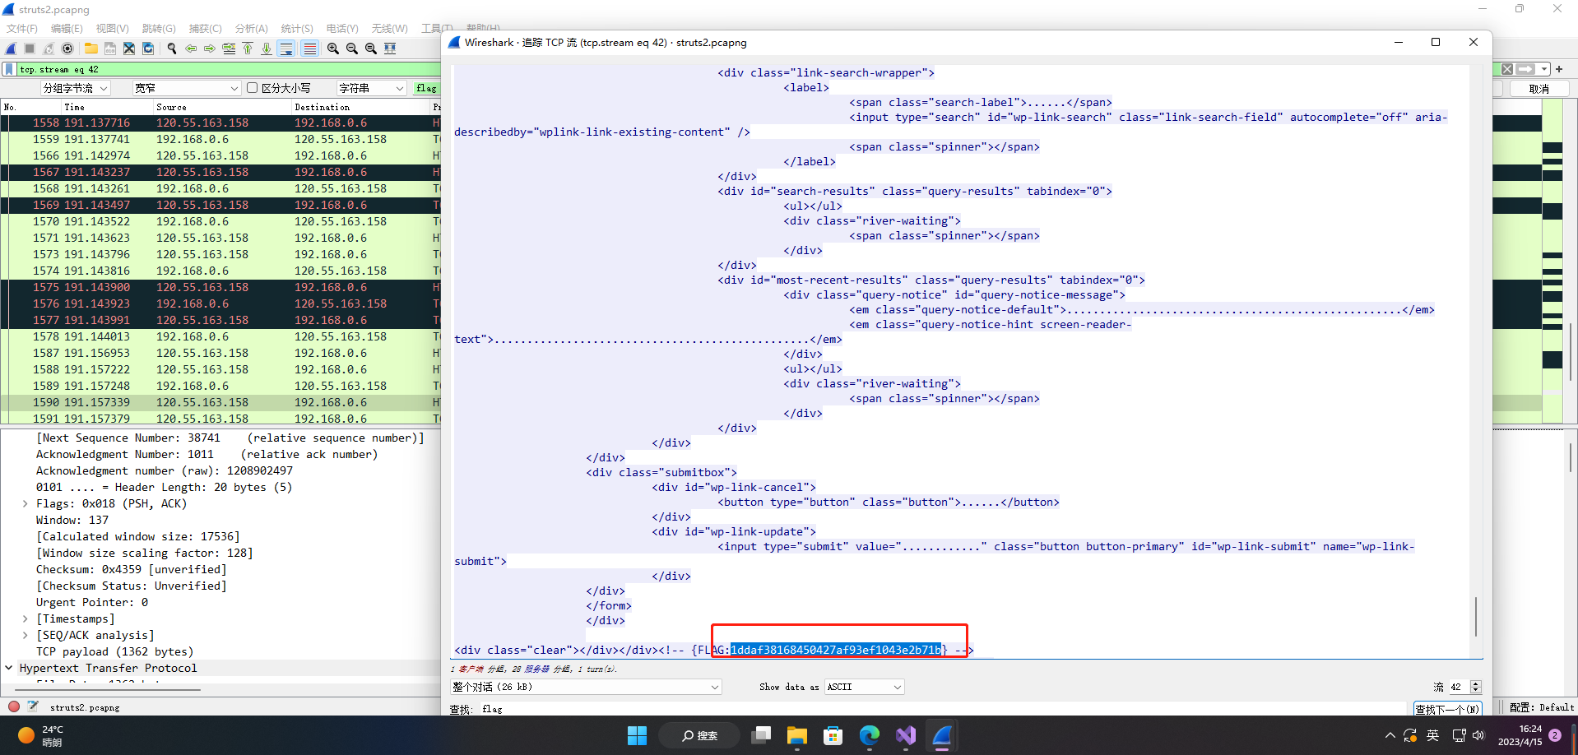Jump to the last packet icon
The width and height of the screenshot is (1578, 755).
coord(267,49)
